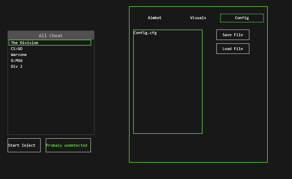Hit the Start Inject button
The height and width of the screenshot is (179, 292).
24,145
